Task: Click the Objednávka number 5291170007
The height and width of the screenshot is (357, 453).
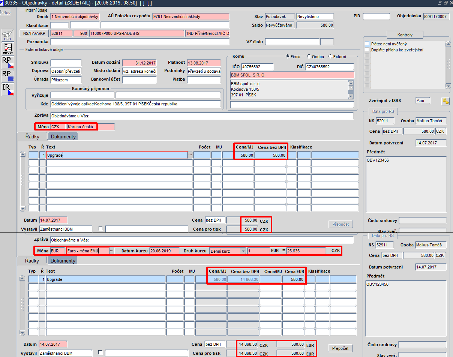Action: (x=436, y=16)
